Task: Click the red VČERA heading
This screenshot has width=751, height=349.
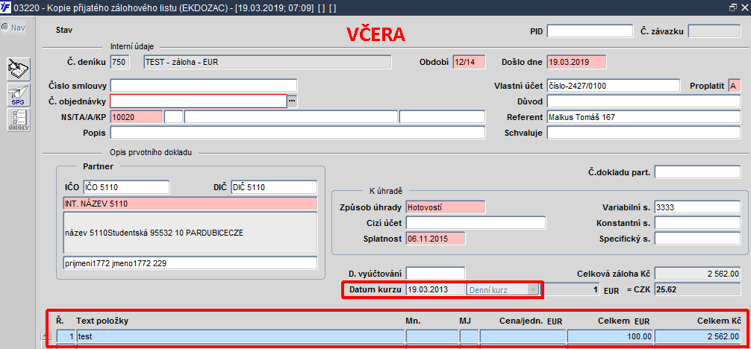Action: [x=375, y=34]
